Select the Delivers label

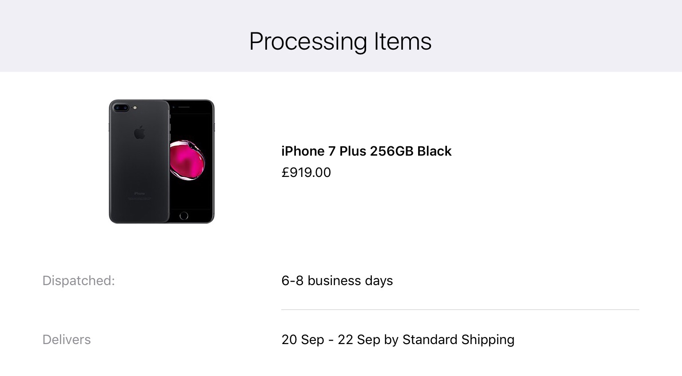pos(67,340)
